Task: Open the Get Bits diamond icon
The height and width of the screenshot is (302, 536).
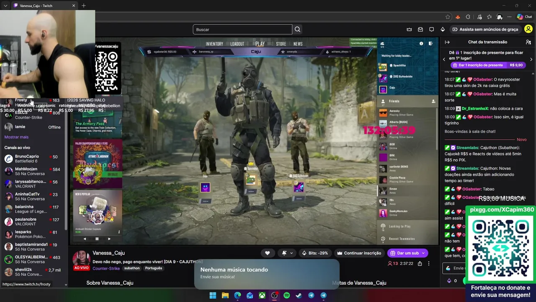Action: 443,29
